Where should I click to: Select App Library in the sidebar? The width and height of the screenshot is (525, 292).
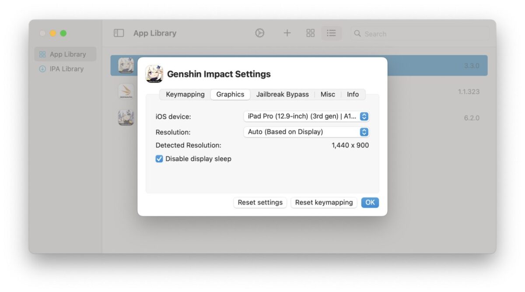tap(65, 54)
